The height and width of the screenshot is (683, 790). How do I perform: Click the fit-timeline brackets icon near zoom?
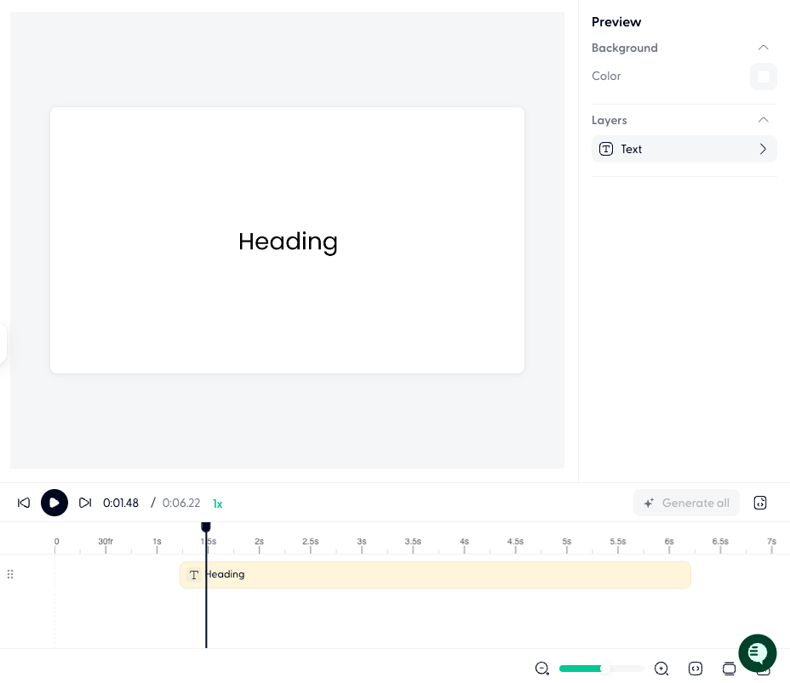696,669
